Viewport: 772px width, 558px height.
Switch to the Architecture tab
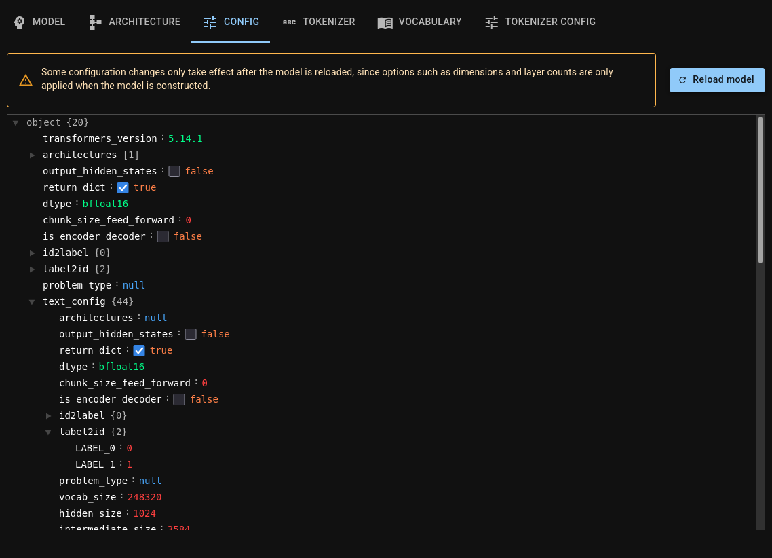134,22
